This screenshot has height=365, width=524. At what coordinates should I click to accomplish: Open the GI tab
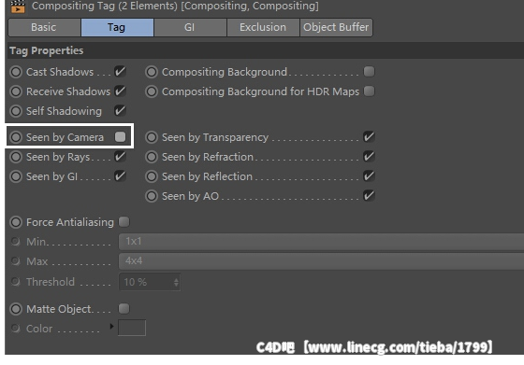(190, 27)
